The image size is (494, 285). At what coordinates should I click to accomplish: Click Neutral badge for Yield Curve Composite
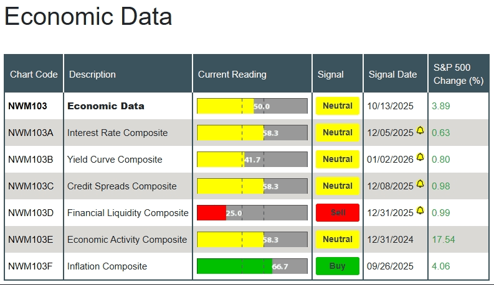(x=338, y=159)
